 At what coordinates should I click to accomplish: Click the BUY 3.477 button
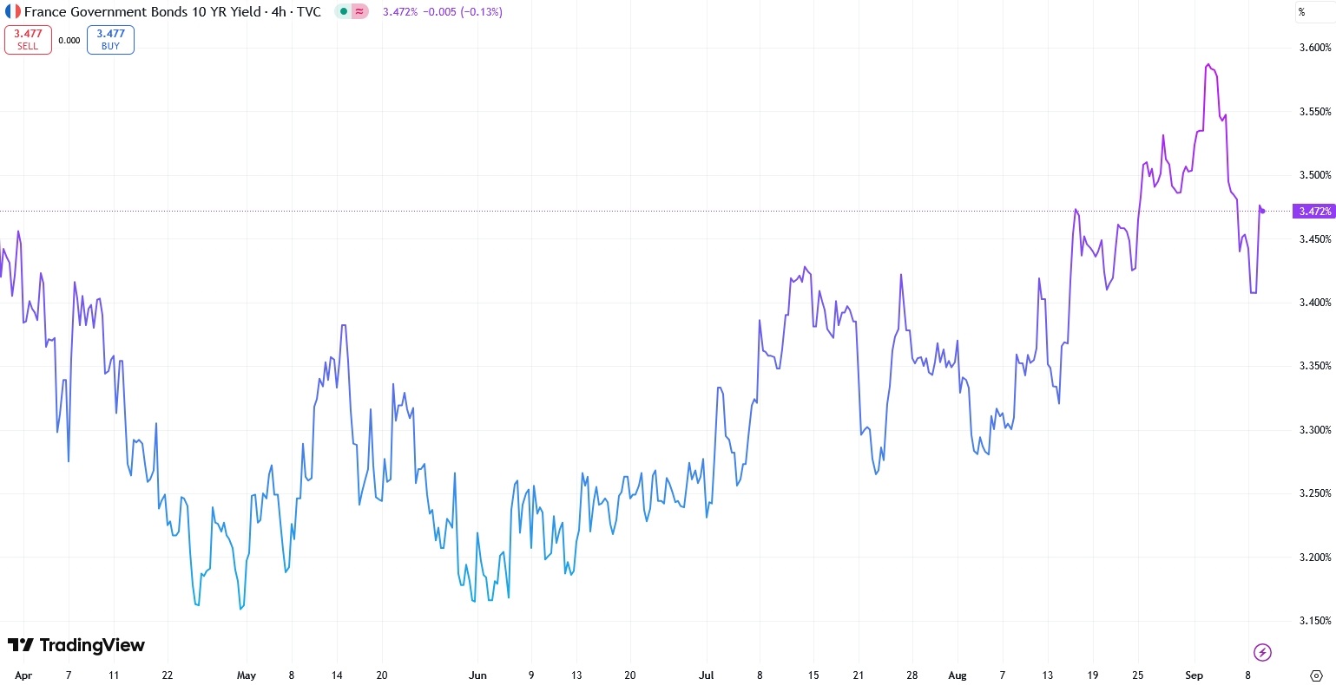pos(110,40)
